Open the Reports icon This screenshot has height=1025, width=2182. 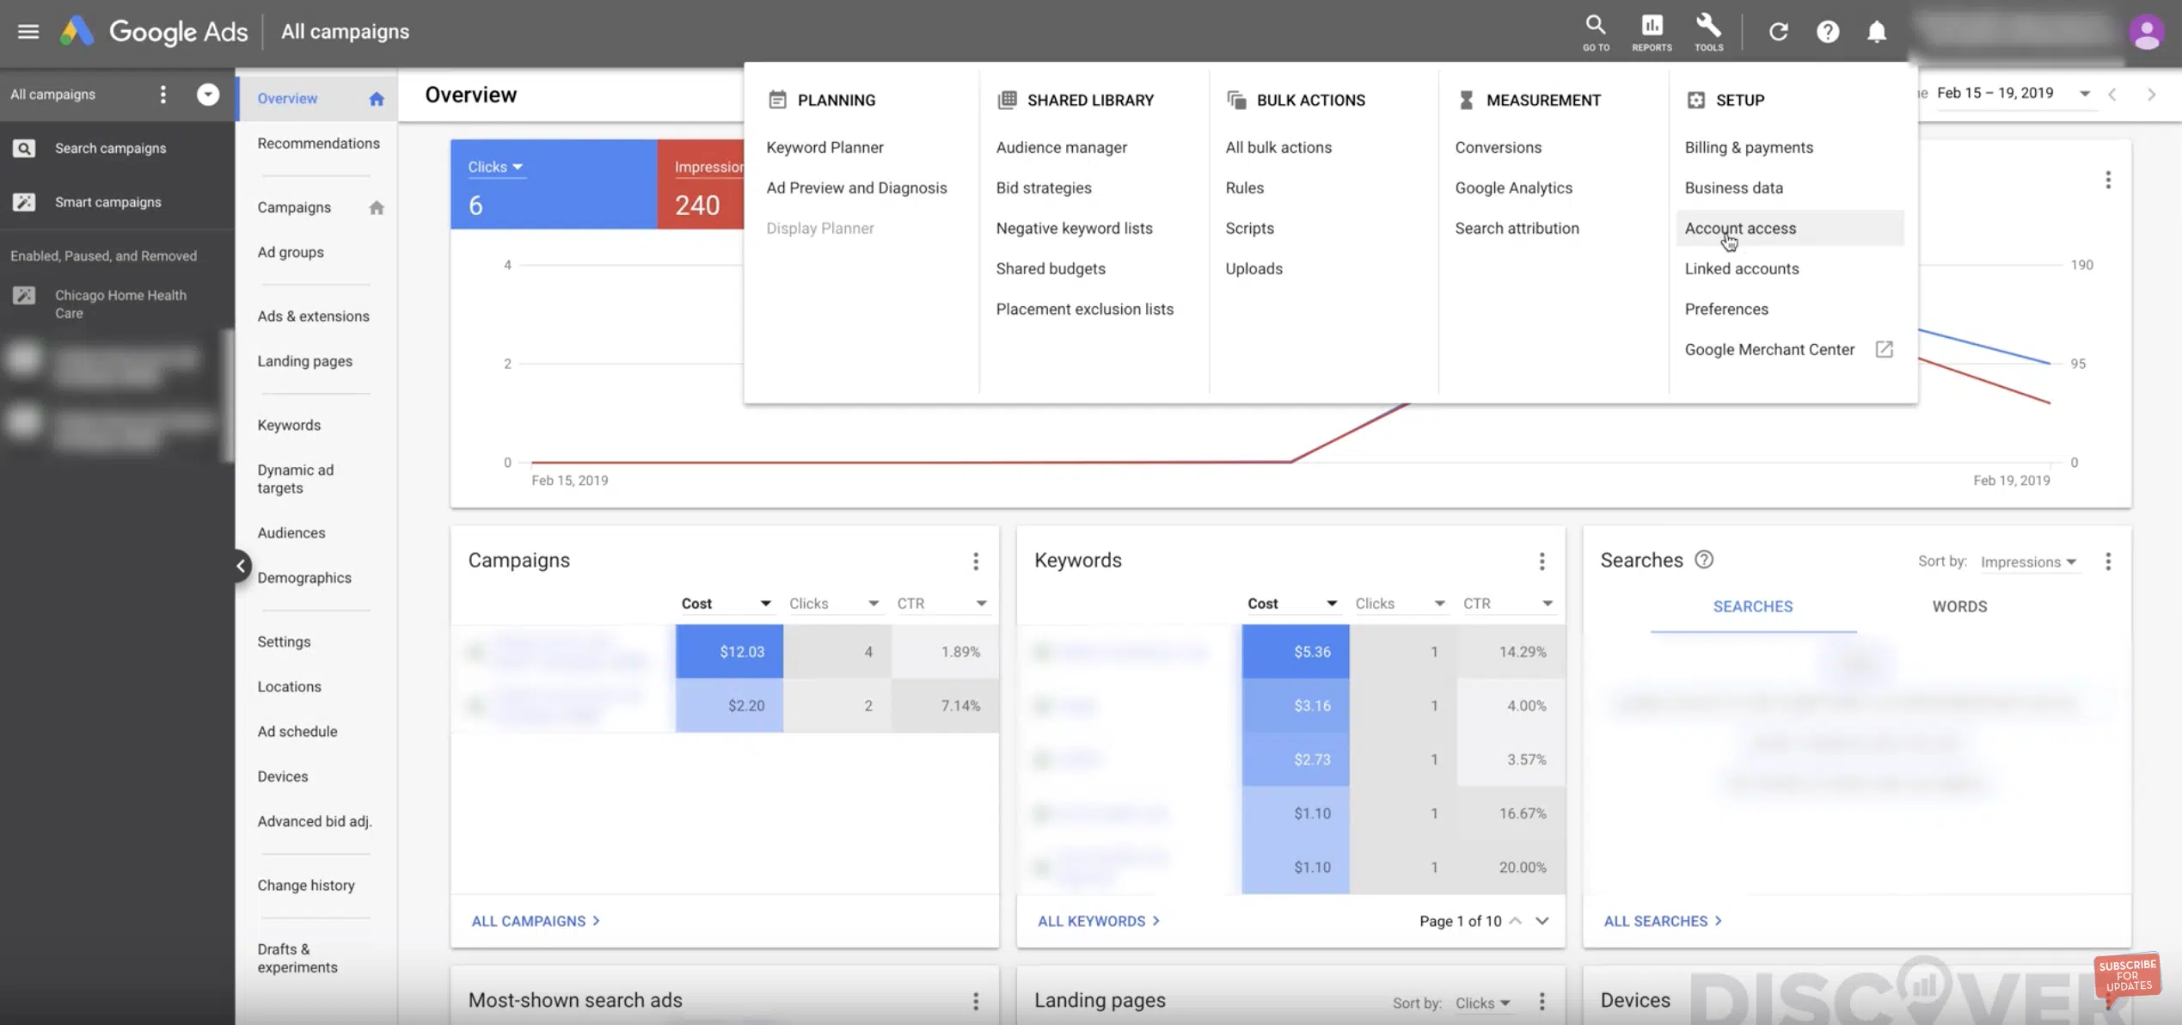[x=1652, y=33]
